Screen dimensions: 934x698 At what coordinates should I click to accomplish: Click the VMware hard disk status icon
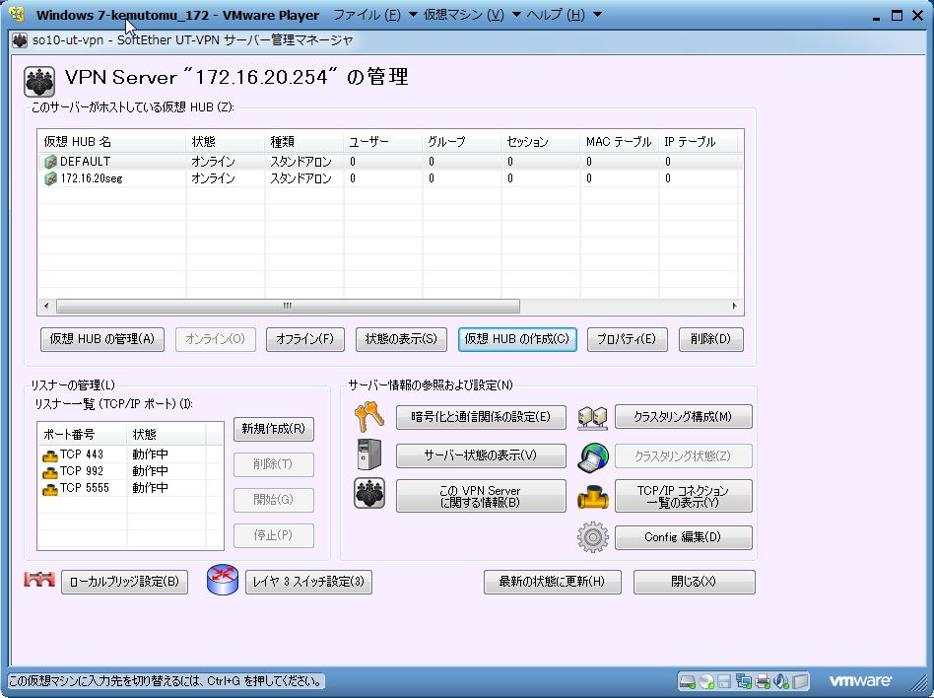tap(687, 680)
